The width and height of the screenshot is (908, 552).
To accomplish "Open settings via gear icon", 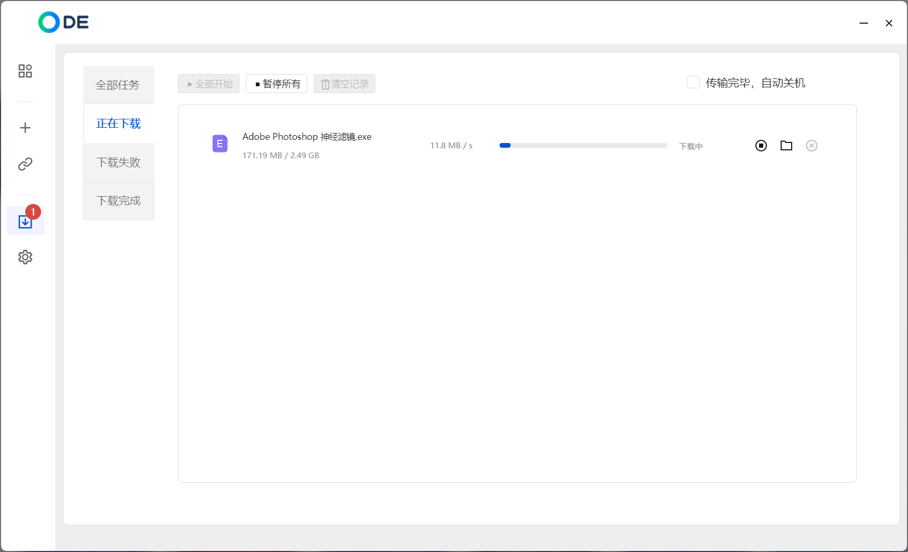I will click(25, 257).
